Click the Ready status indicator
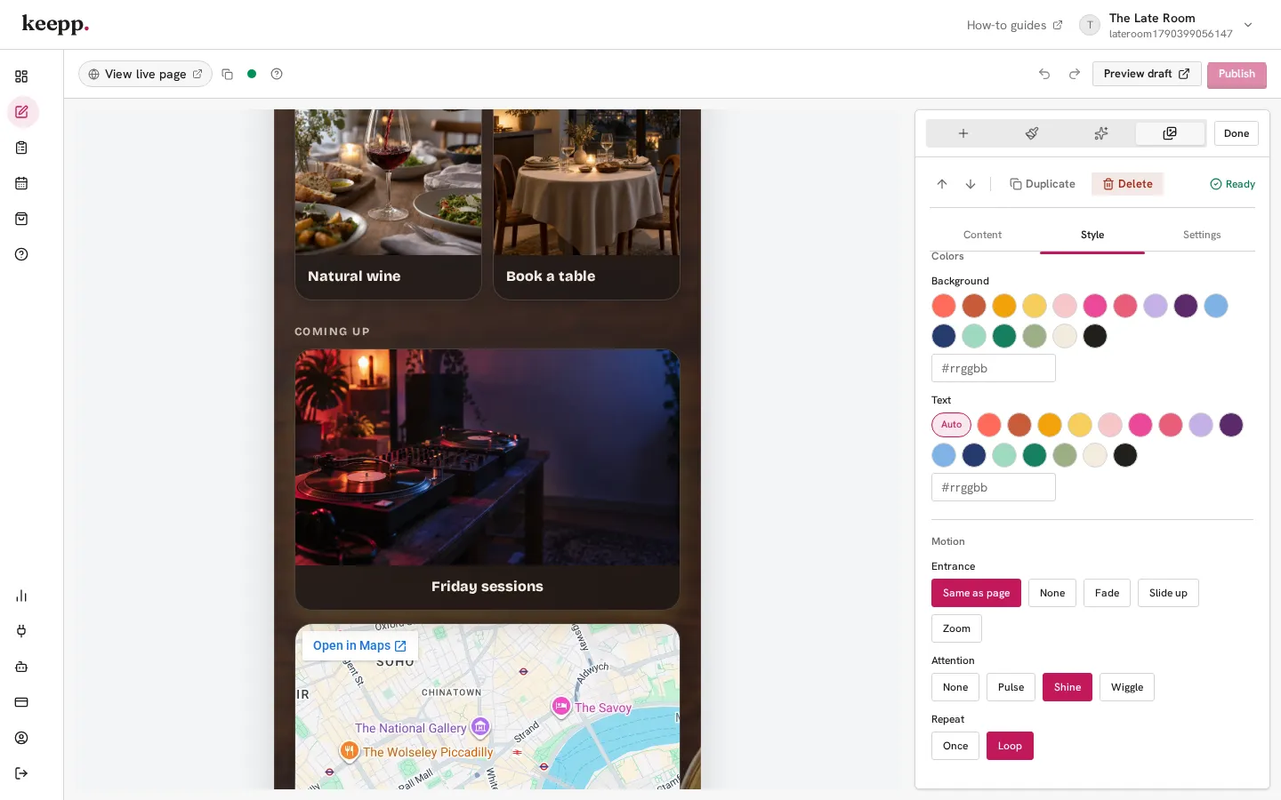The image size is (1281, 800). click(x=1232, y=184)
